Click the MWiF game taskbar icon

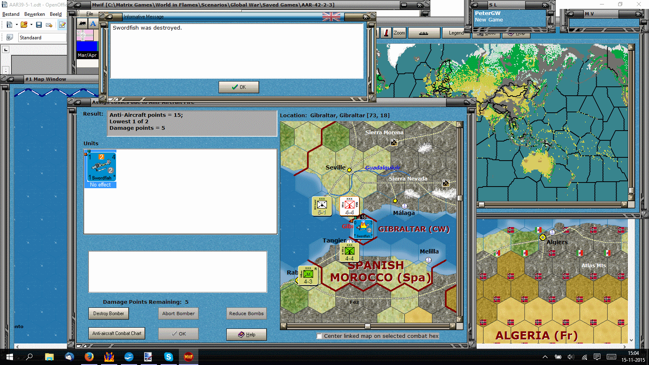pos(188,357)
